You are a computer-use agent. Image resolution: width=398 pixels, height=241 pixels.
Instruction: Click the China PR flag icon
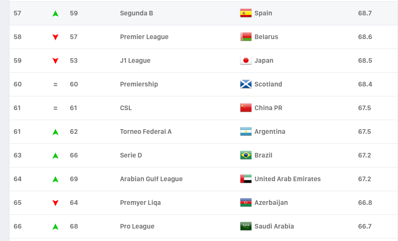click(x=246, y=108)
